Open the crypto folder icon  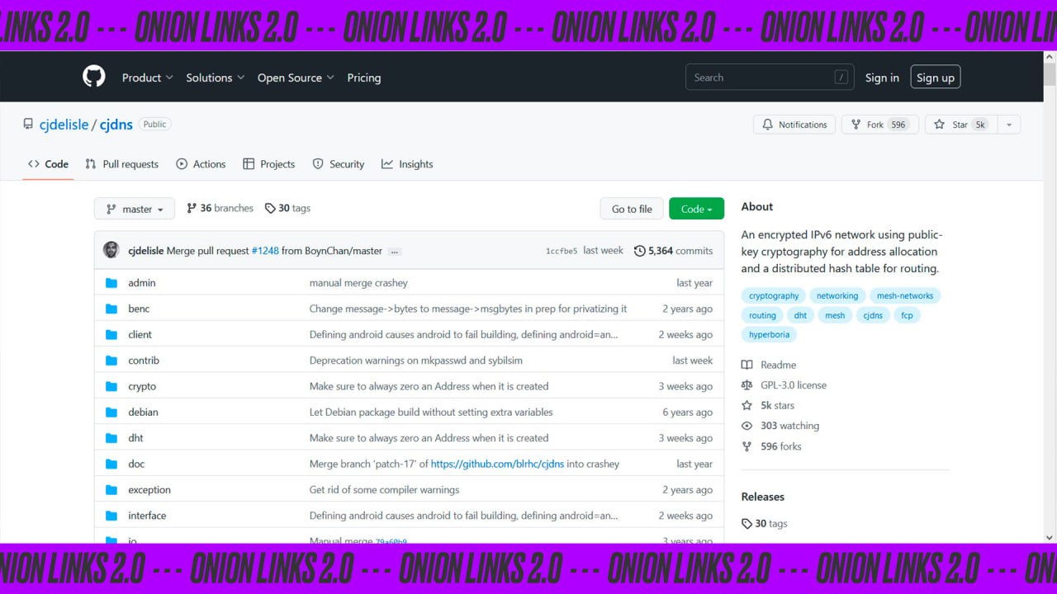[x=111, y=386]
